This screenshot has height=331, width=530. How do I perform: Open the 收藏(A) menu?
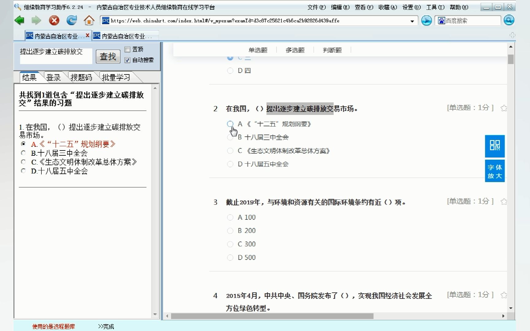388,7
